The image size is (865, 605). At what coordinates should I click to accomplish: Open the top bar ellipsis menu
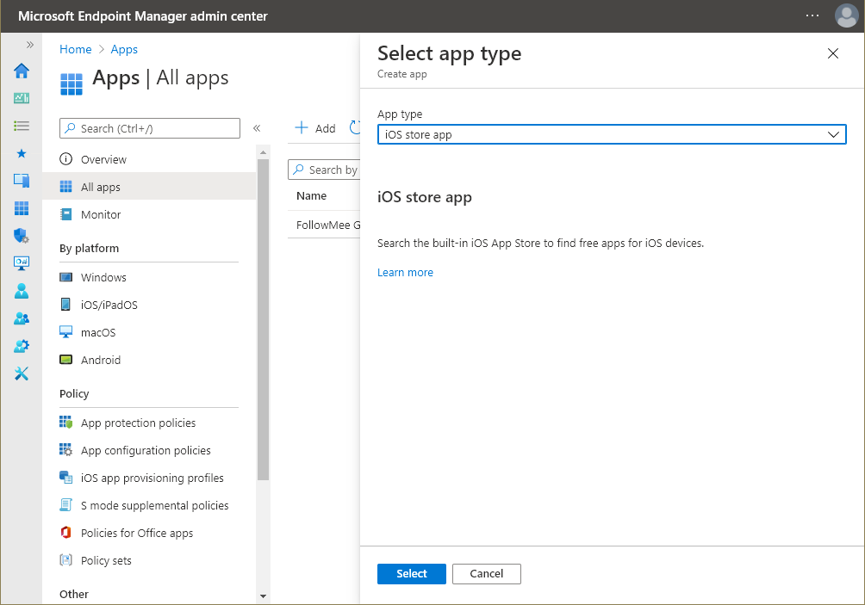(812, 15)
